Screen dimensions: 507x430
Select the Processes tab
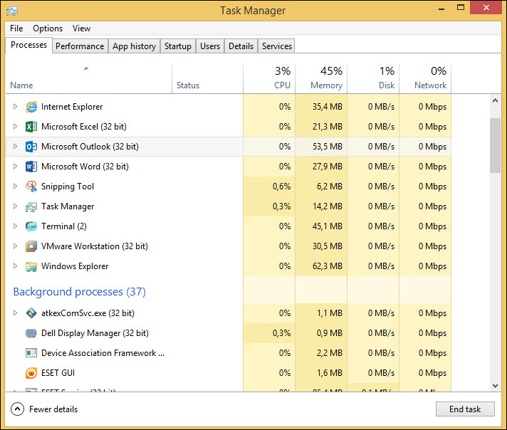click(28, 45)
